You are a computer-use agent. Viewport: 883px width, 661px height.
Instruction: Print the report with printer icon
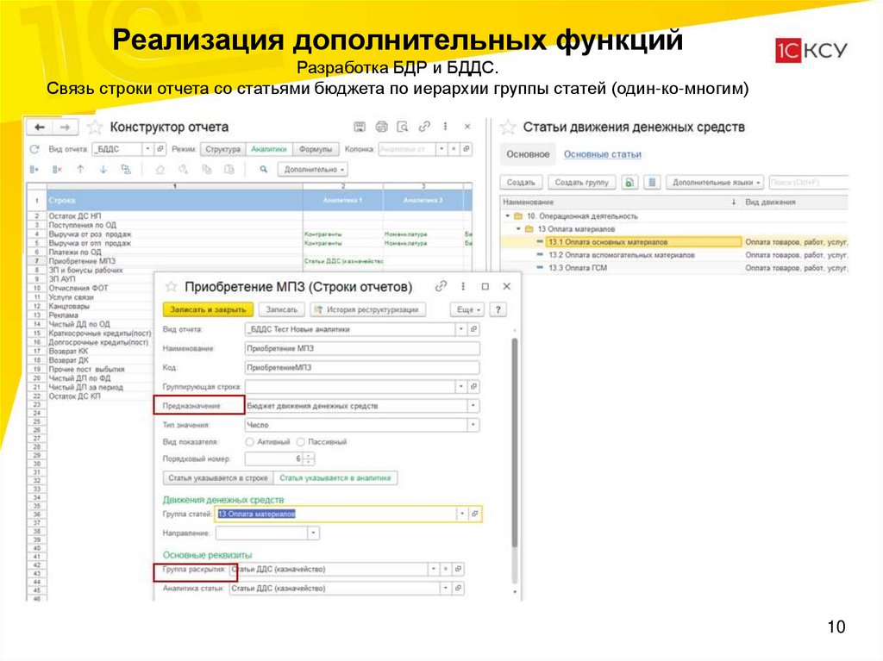pos(381,127)
